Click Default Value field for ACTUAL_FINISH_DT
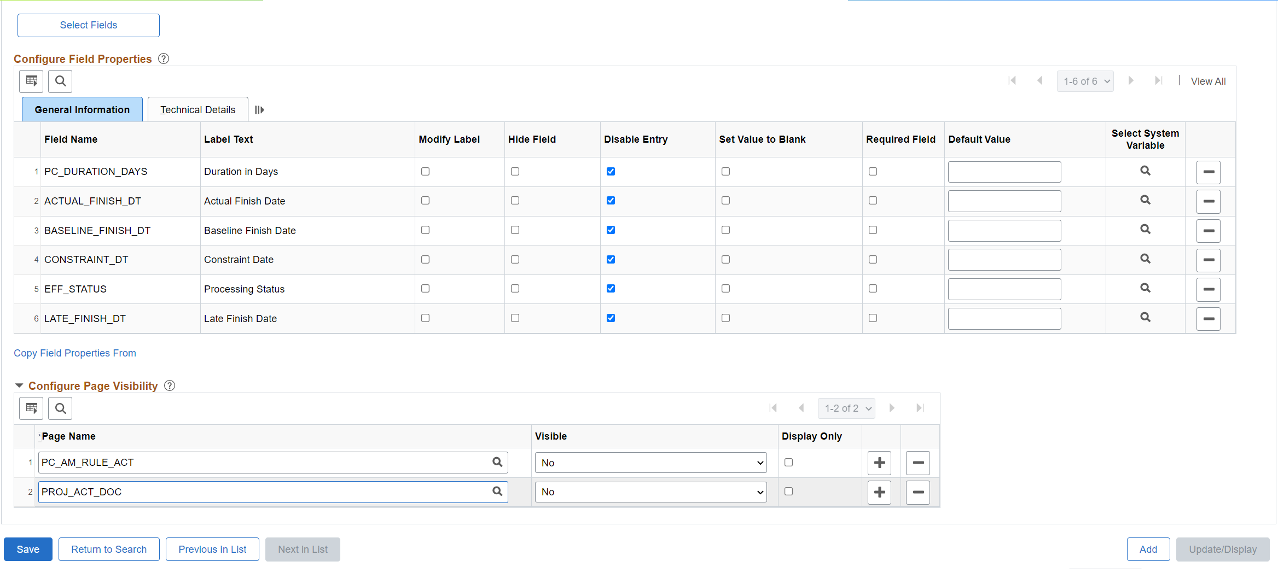This screenshot has height=573, width=1278. [x=1004, y=201]
